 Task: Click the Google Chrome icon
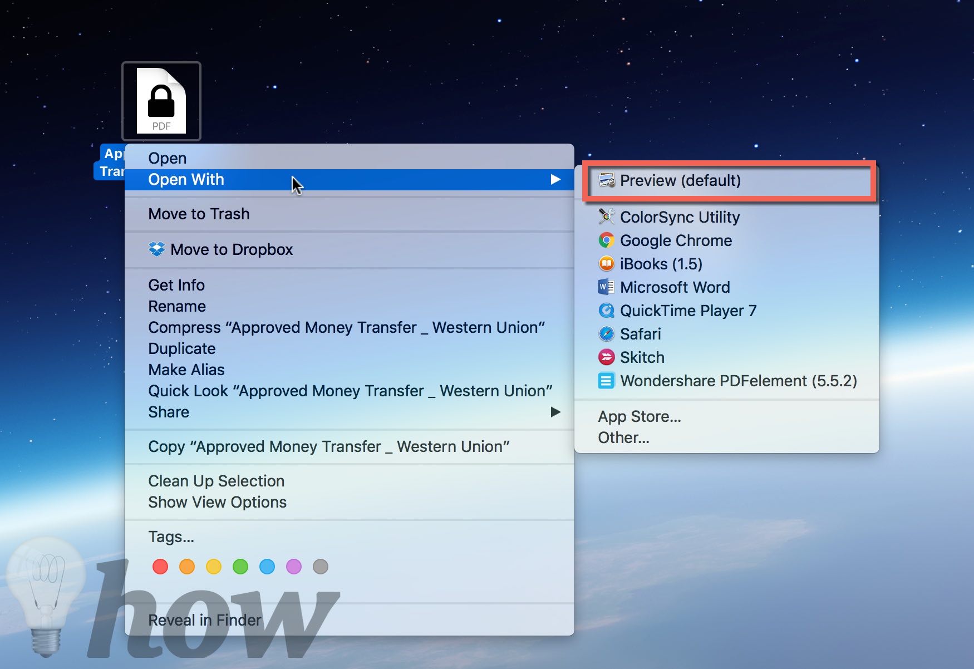[x=607, y=240]
